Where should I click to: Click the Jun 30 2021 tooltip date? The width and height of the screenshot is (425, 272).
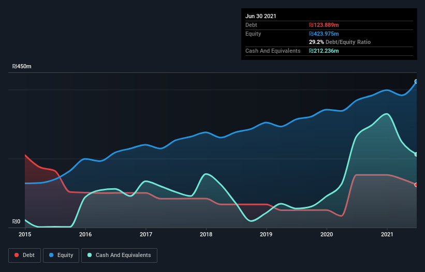[261, 16]
